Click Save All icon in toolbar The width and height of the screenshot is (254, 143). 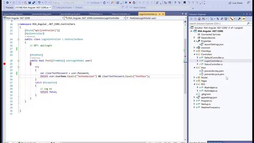(x=34, y=3)
